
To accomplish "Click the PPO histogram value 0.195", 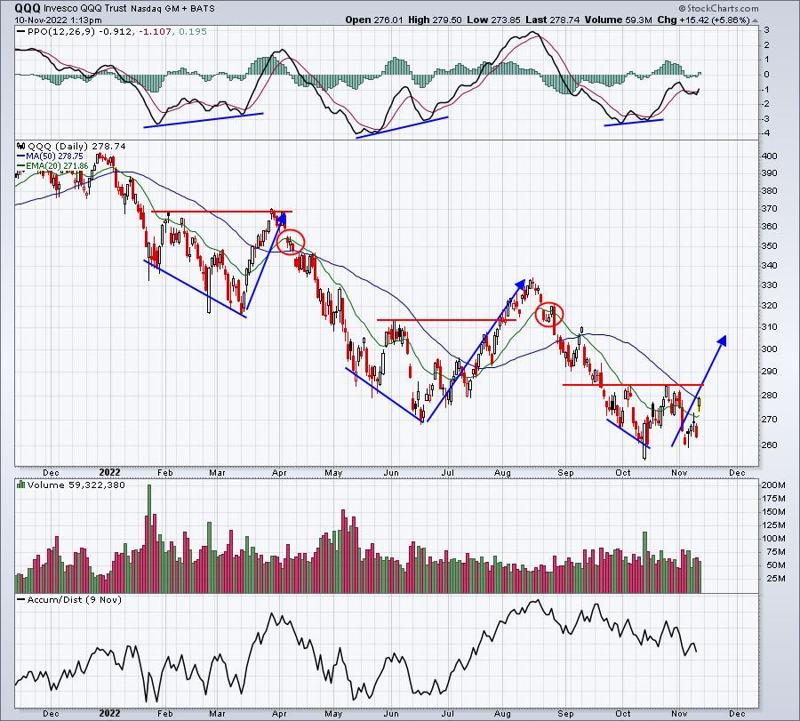I will [x=194, y=32].
